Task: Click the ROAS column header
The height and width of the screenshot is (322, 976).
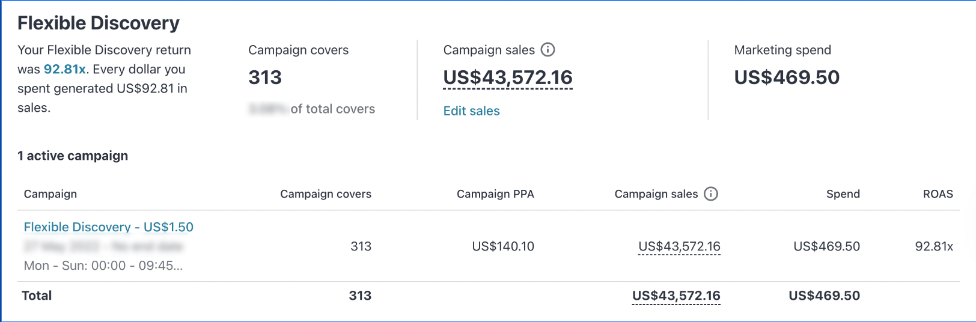Action: click(x=938, y=194)
